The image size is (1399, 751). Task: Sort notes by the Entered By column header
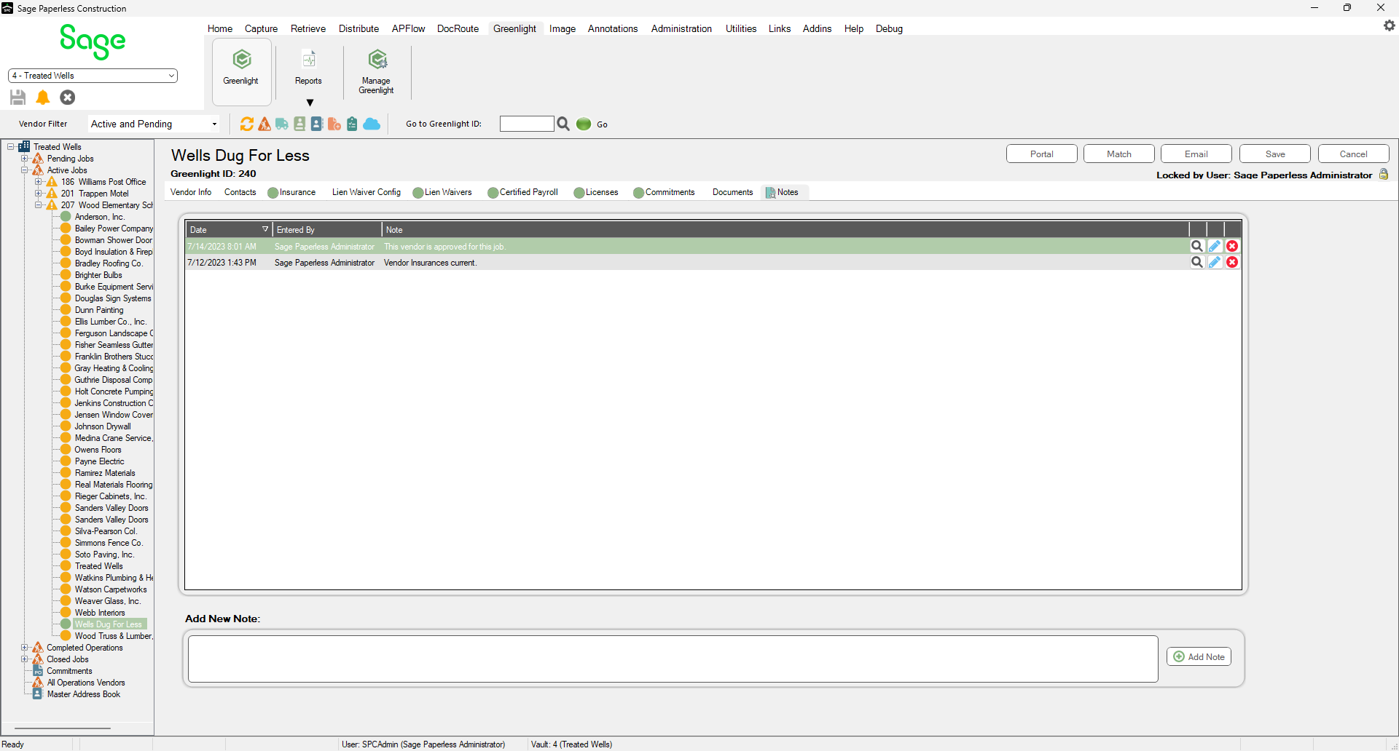[x=327, y=229]
